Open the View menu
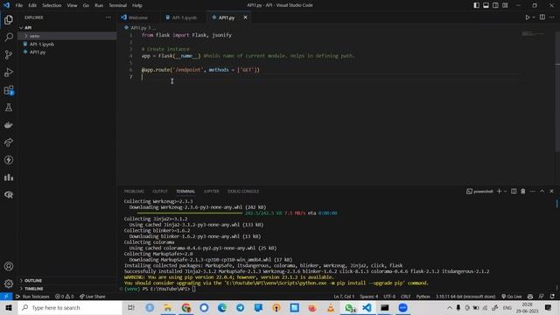The image size is (560, 315). 72,5
